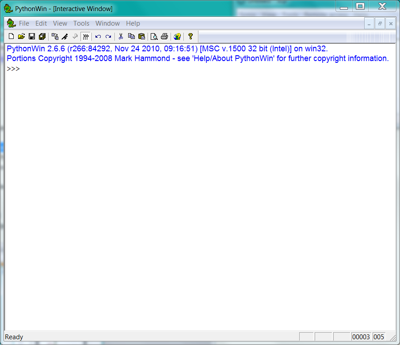Toggle the interactive window prompt button
This screenshot has width=400, height=345.
(x=86, y=36)
